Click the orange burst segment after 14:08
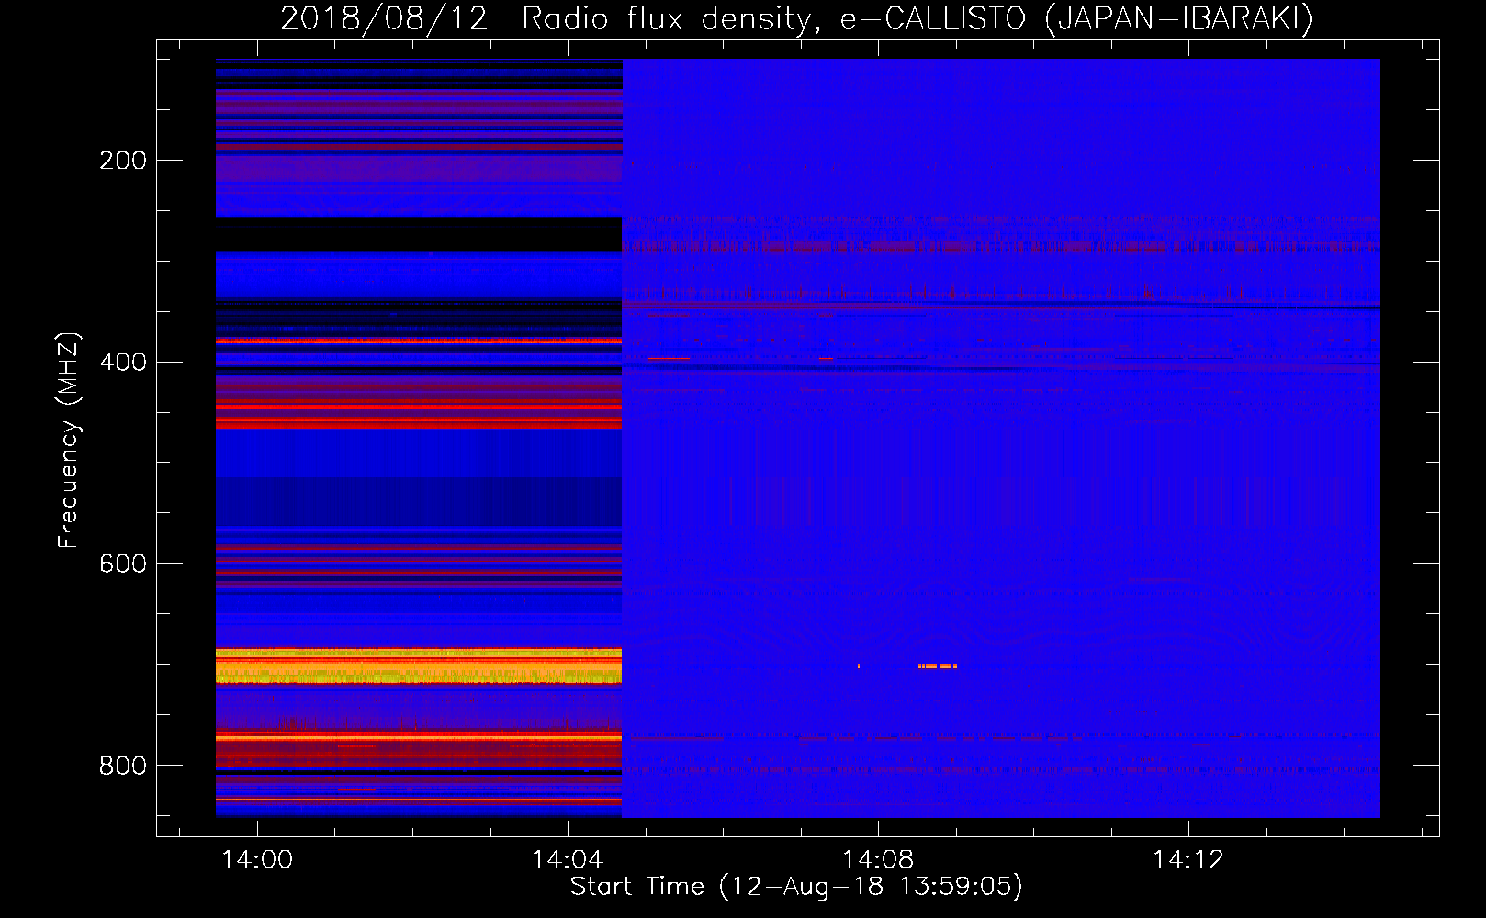 (938, 666)
